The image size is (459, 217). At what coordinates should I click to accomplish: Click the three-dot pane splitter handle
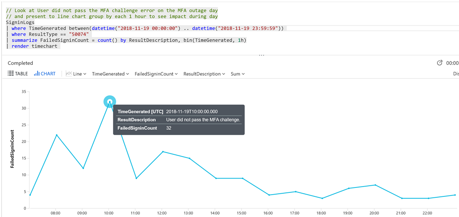coord(261,55)
